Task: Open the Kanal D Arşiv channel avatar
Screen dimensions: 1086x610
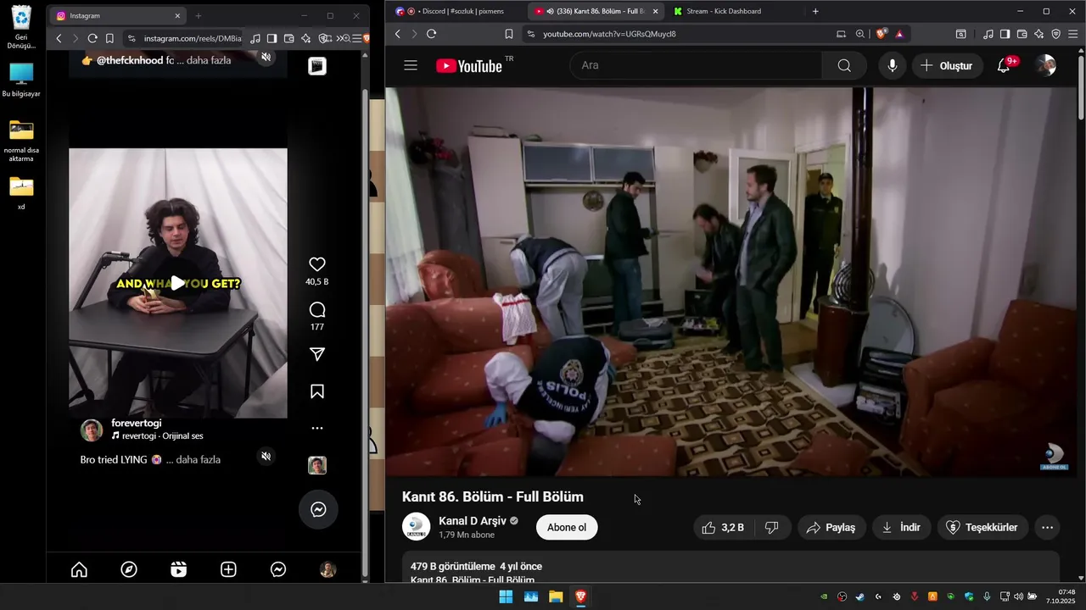Action: (416, 527)
